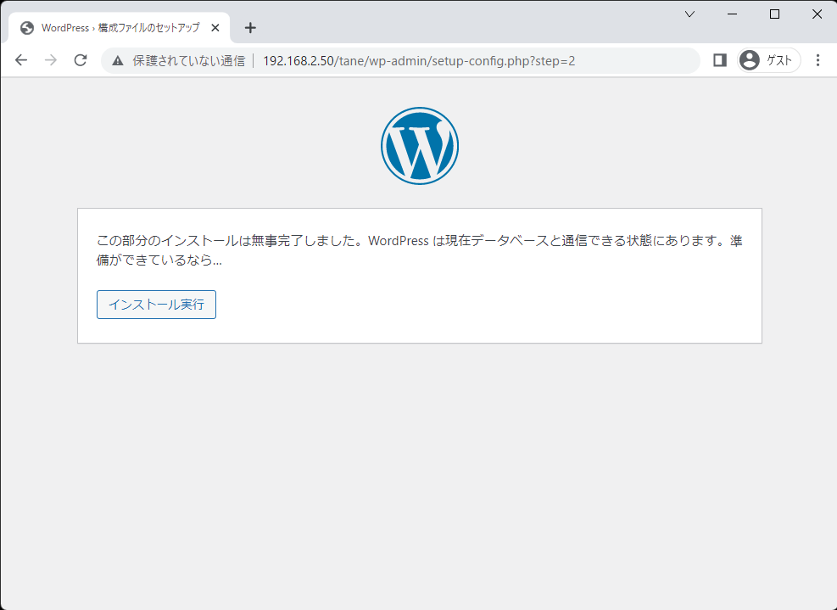
Task: Maximize the browser window
Action: coord(774,14)
